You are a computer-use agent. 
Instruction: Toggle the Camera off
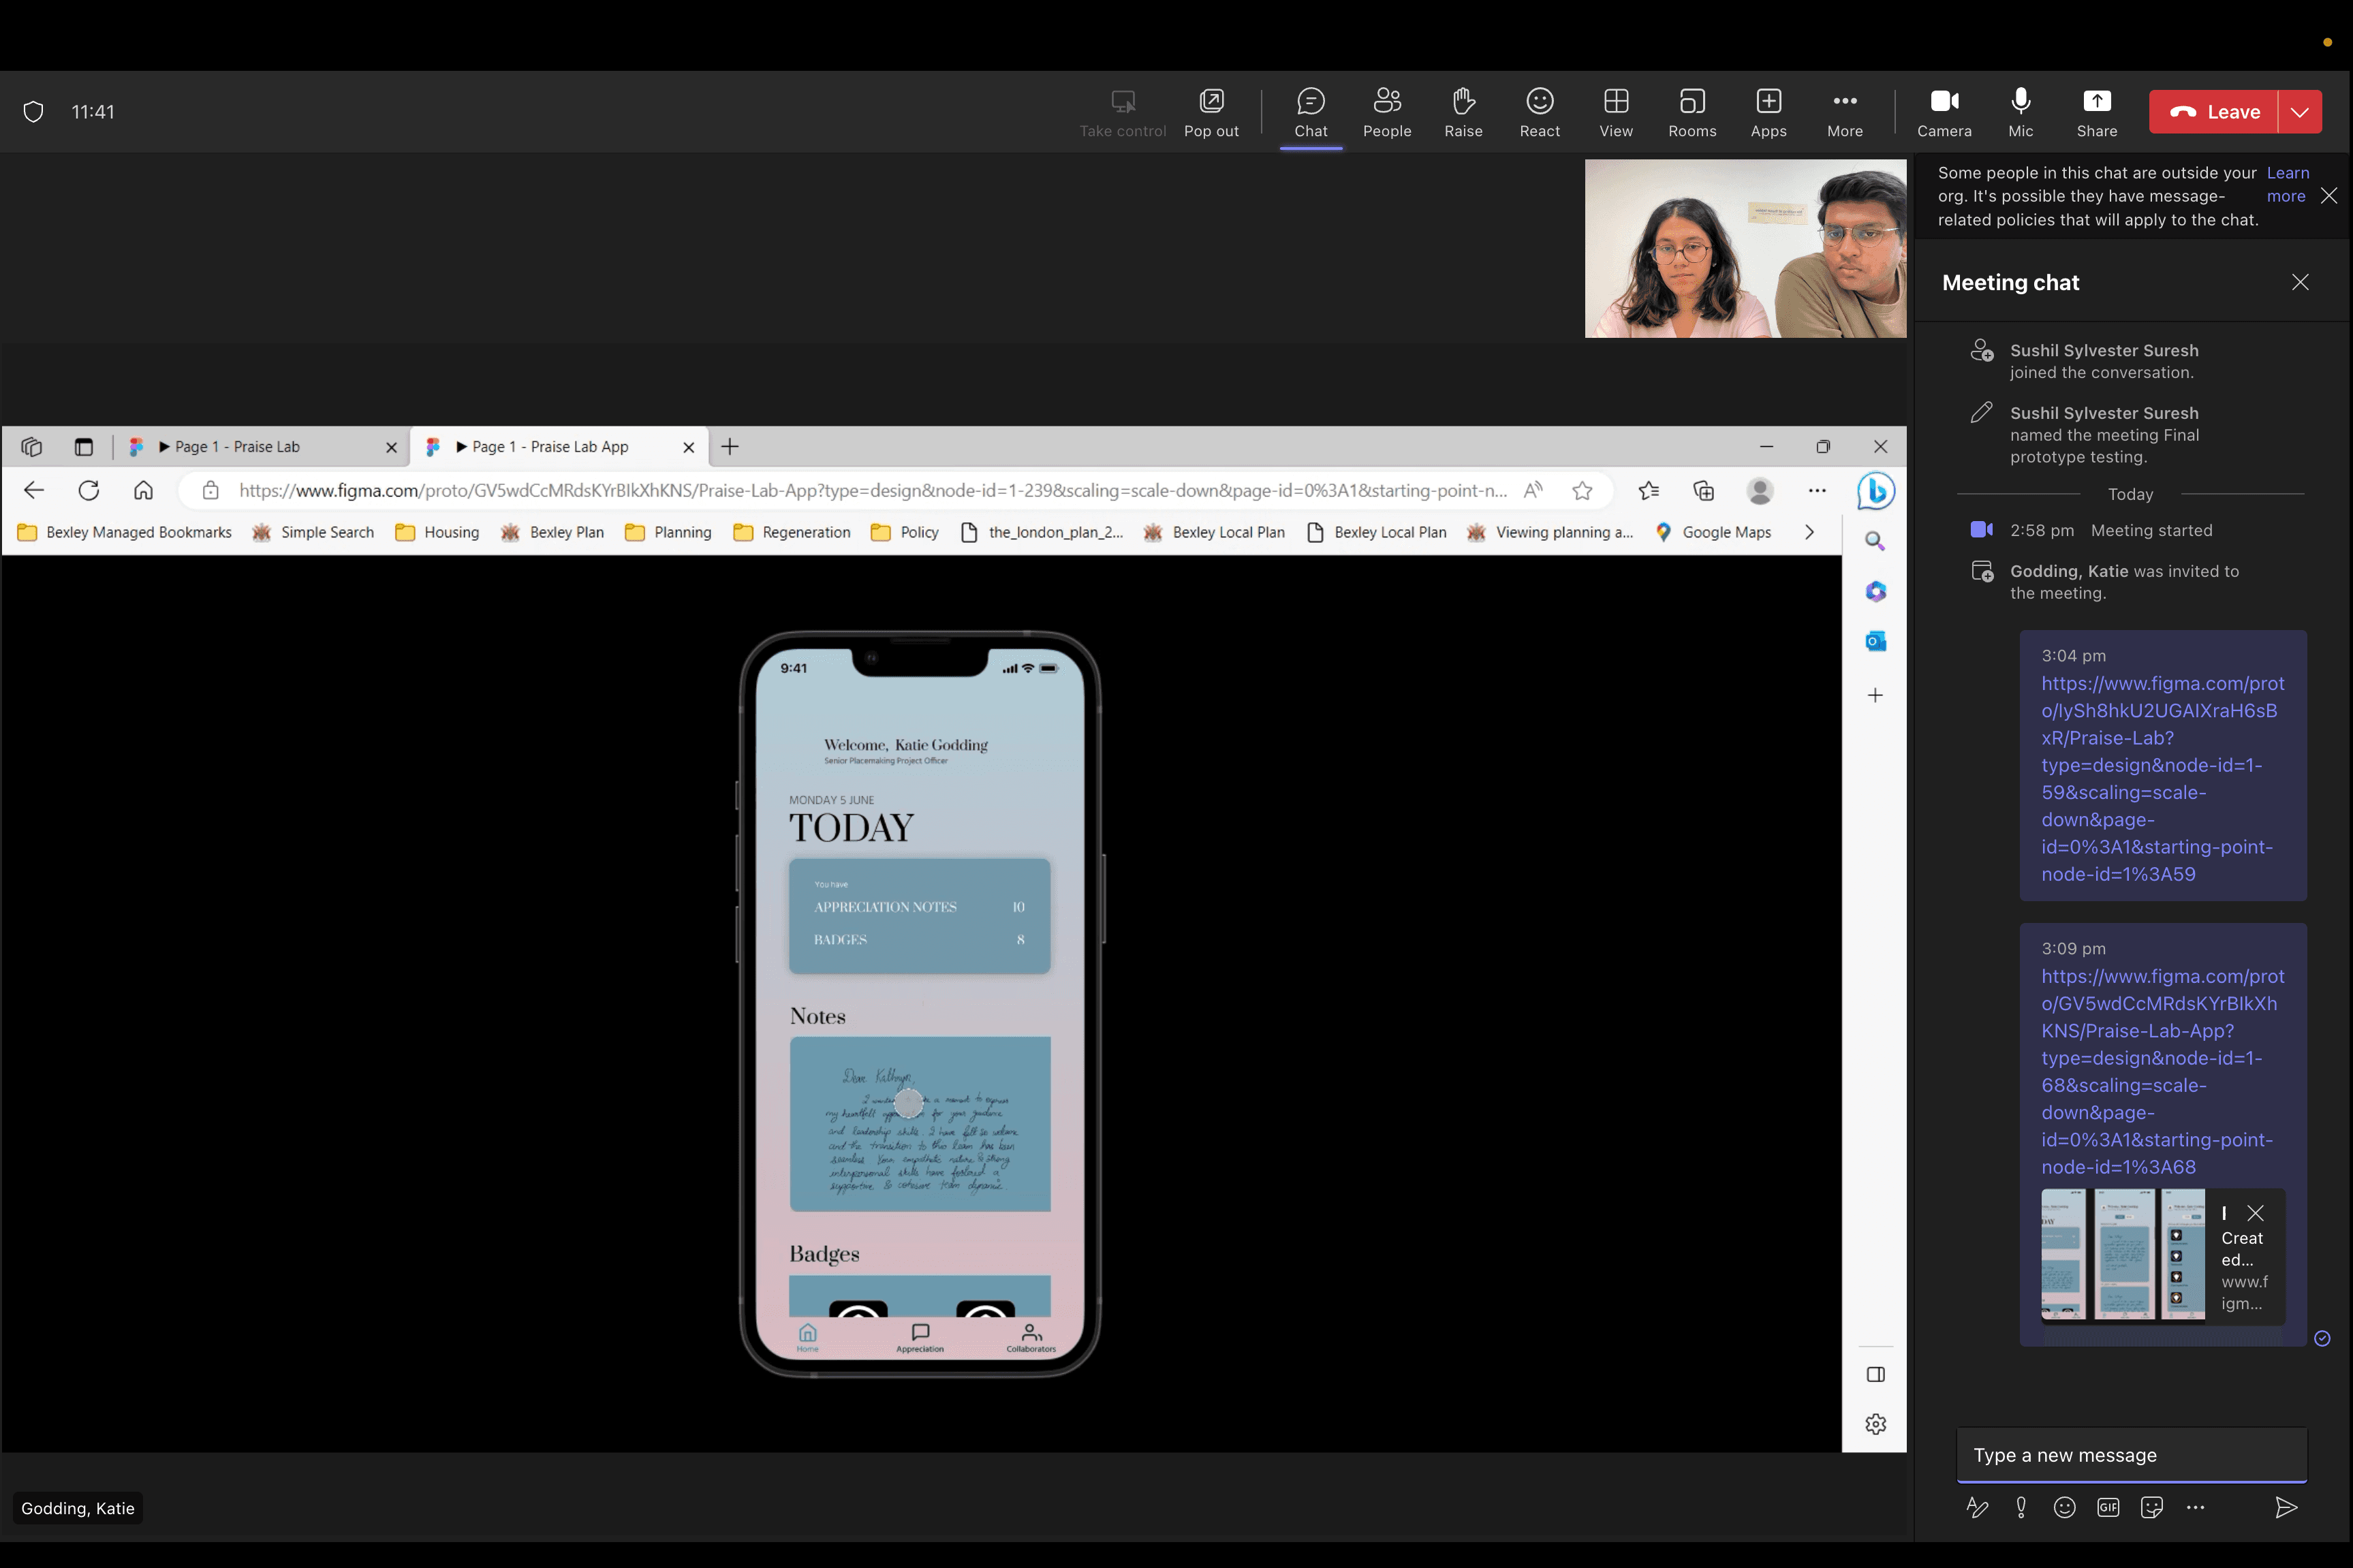1943,112
